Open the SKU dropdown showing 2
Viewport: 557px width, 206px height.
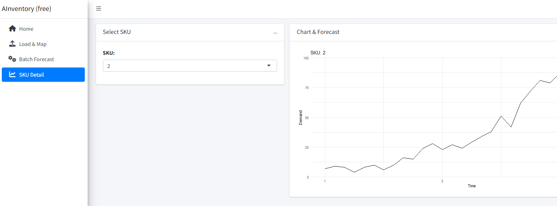[190, 66]
